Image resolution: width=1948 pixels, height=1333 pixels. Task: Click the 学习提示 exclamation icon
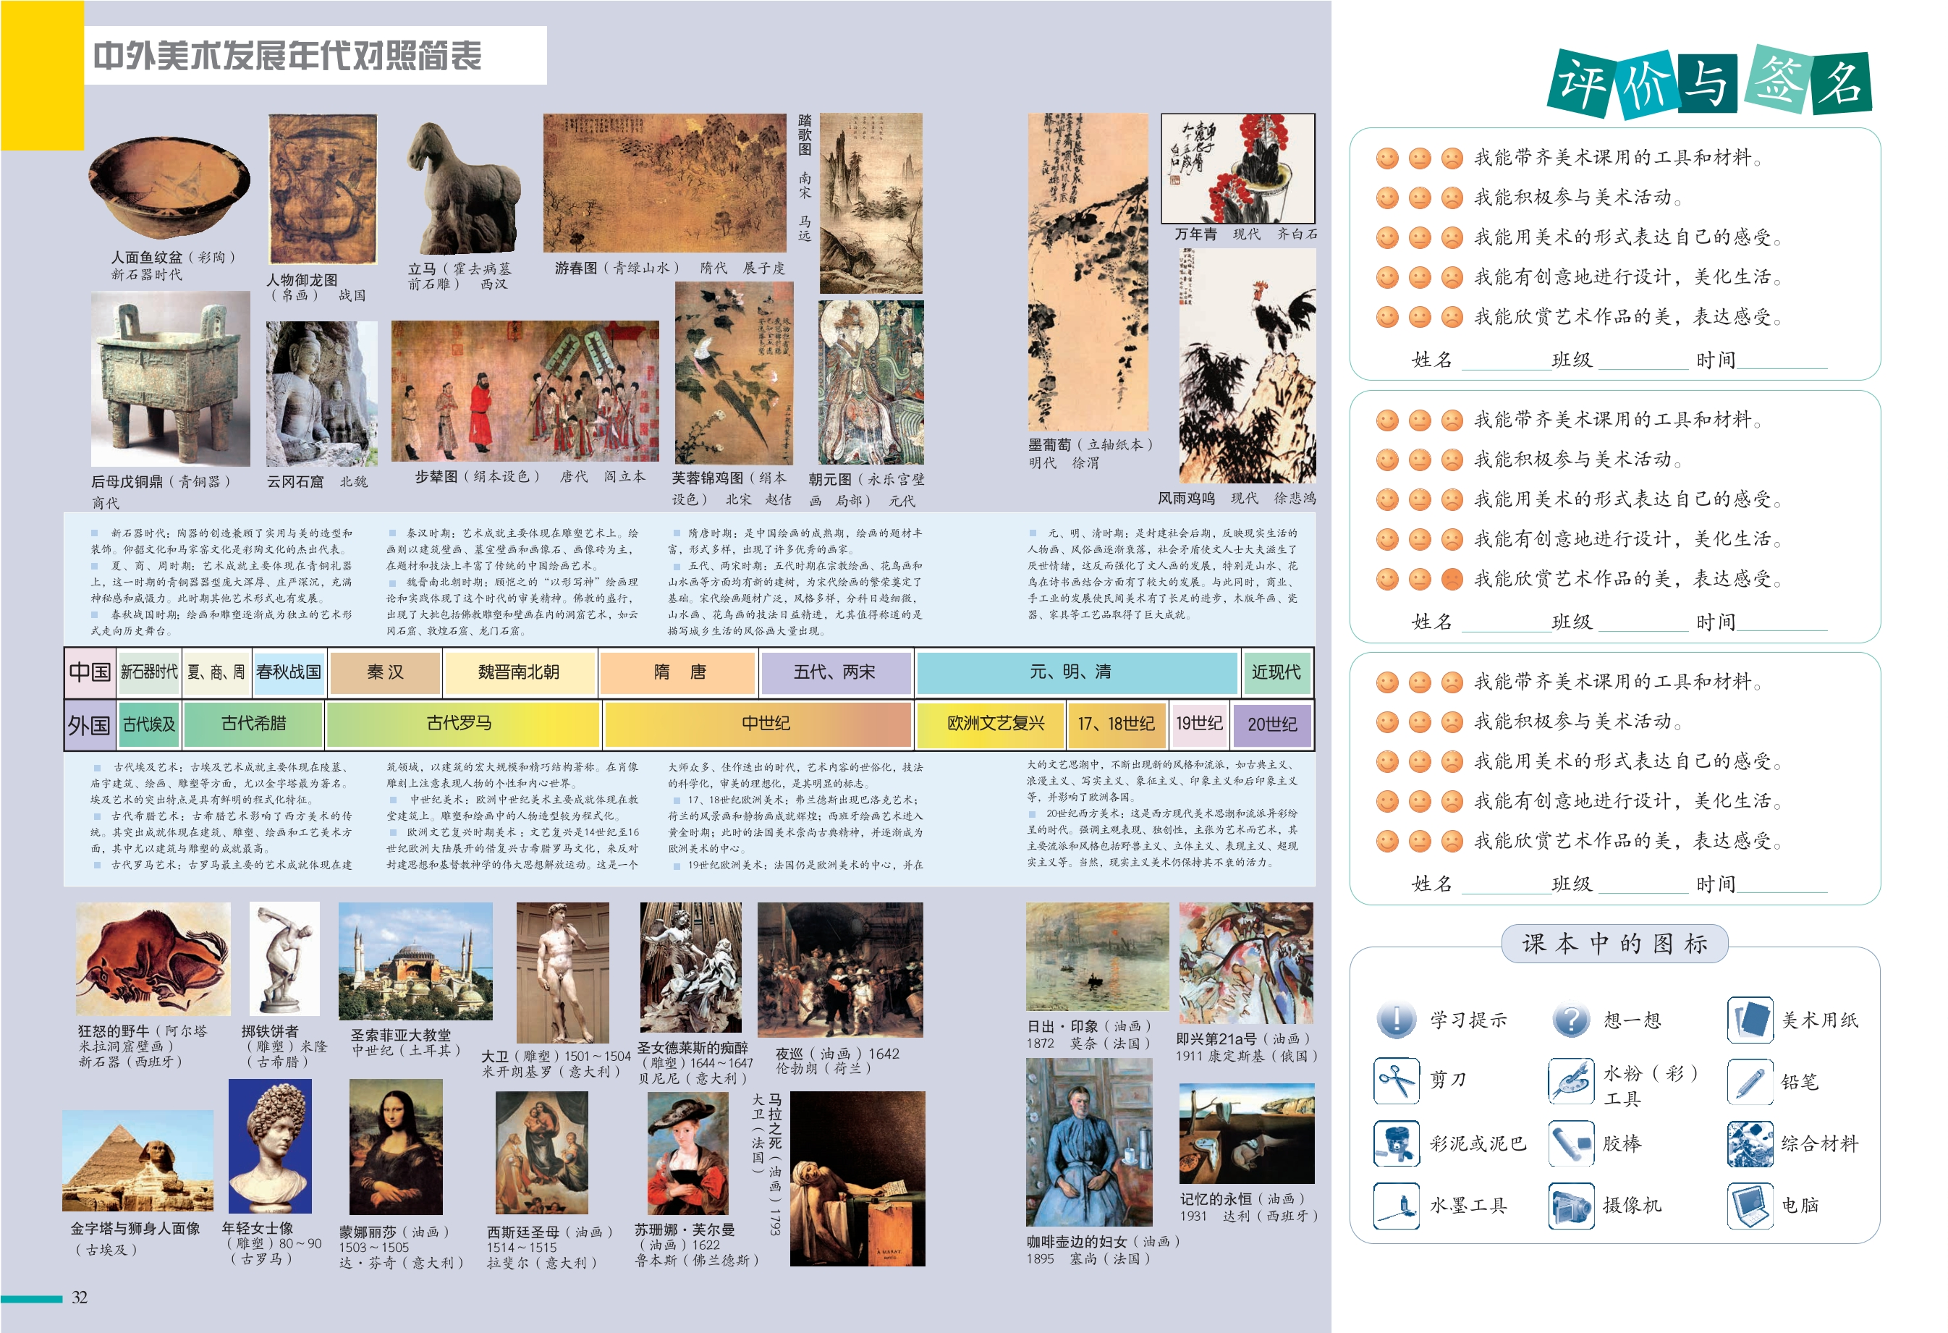point(1396,1019)
